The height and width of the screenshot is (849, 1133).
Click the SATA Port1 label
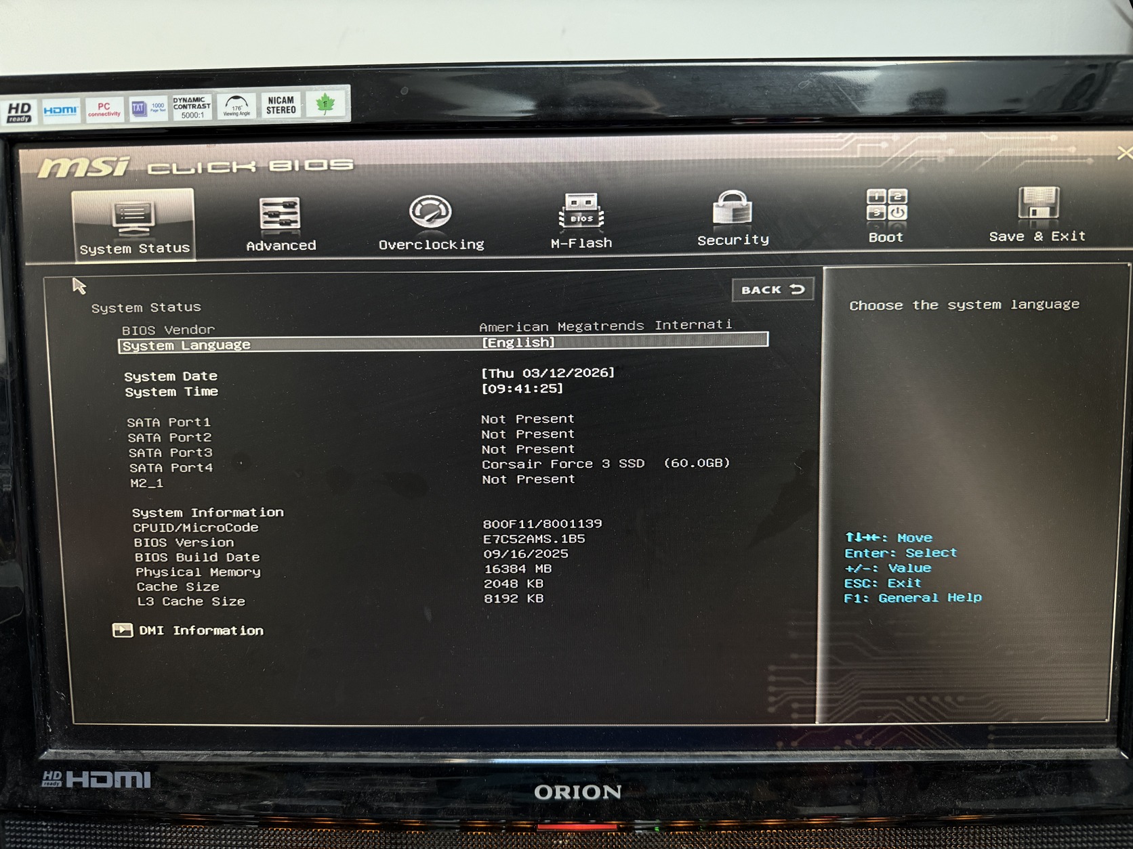pyautogui.click(x=169, y=422)
